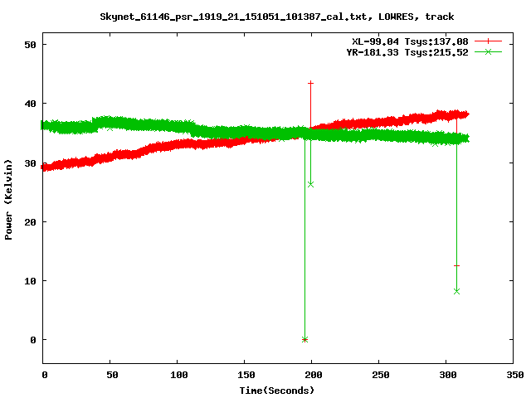Image resolution: width=531 pixels, height=398 pixels.
Task: Click the x-axis tick label 250
Action: click(379, 376)
